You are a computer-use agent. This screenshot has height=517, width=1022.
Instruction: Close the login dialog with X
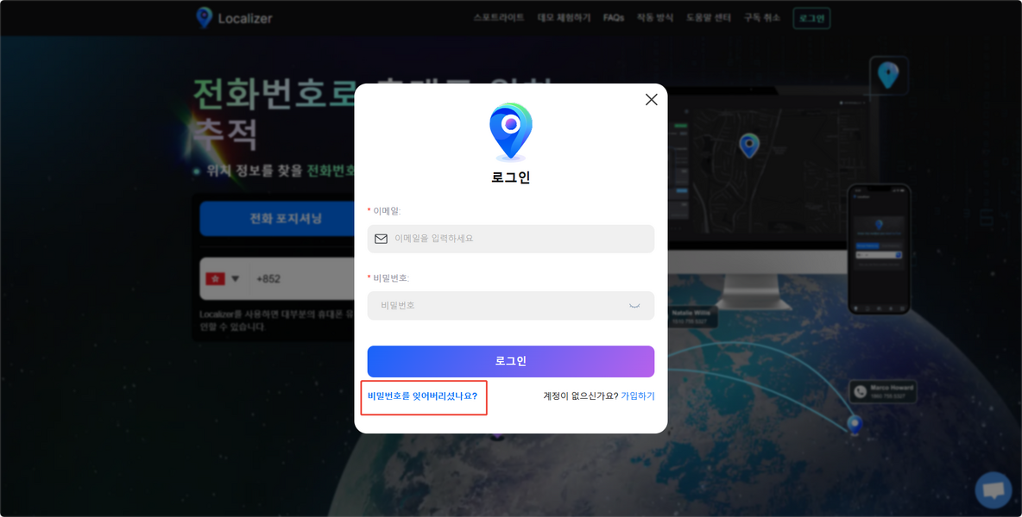(x=651, y=99)
